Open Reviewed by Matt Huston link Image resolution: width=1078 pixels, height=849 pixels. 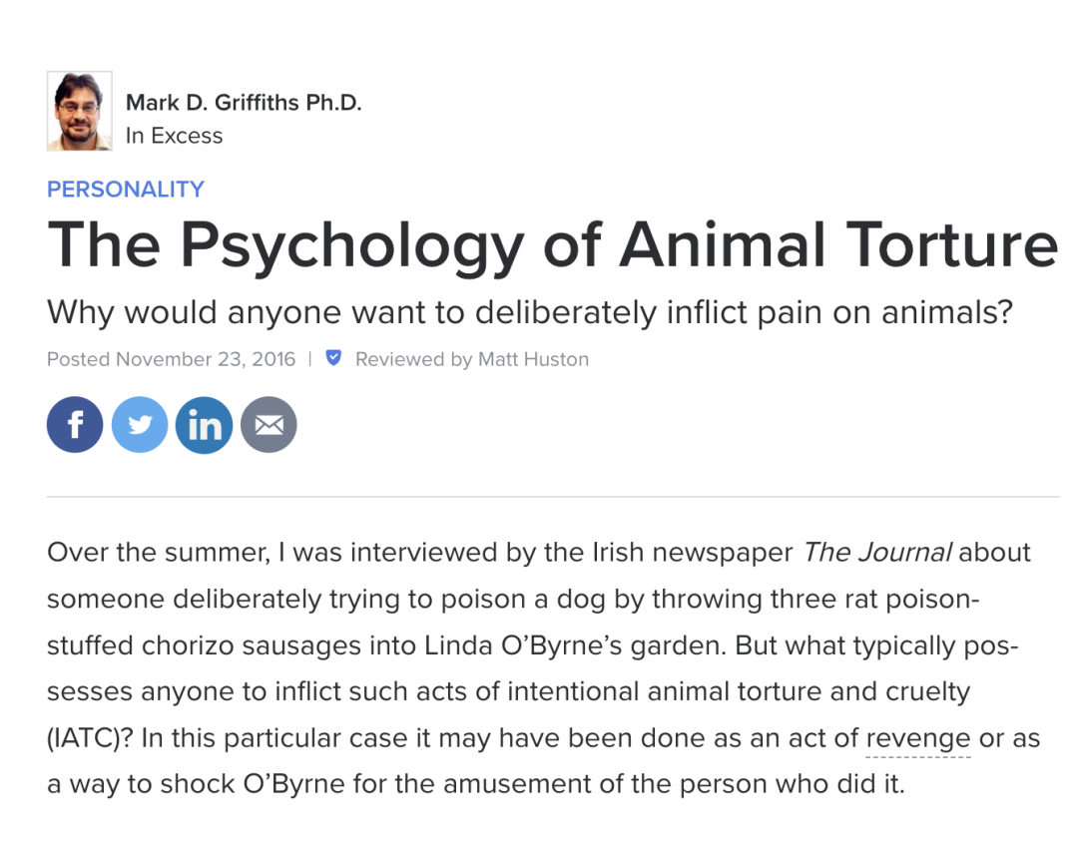[x=471, y=359]
